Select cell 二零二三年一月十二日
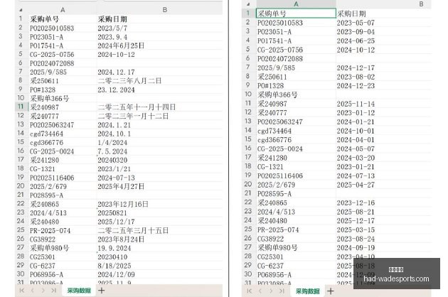 [x=133, y=116]
